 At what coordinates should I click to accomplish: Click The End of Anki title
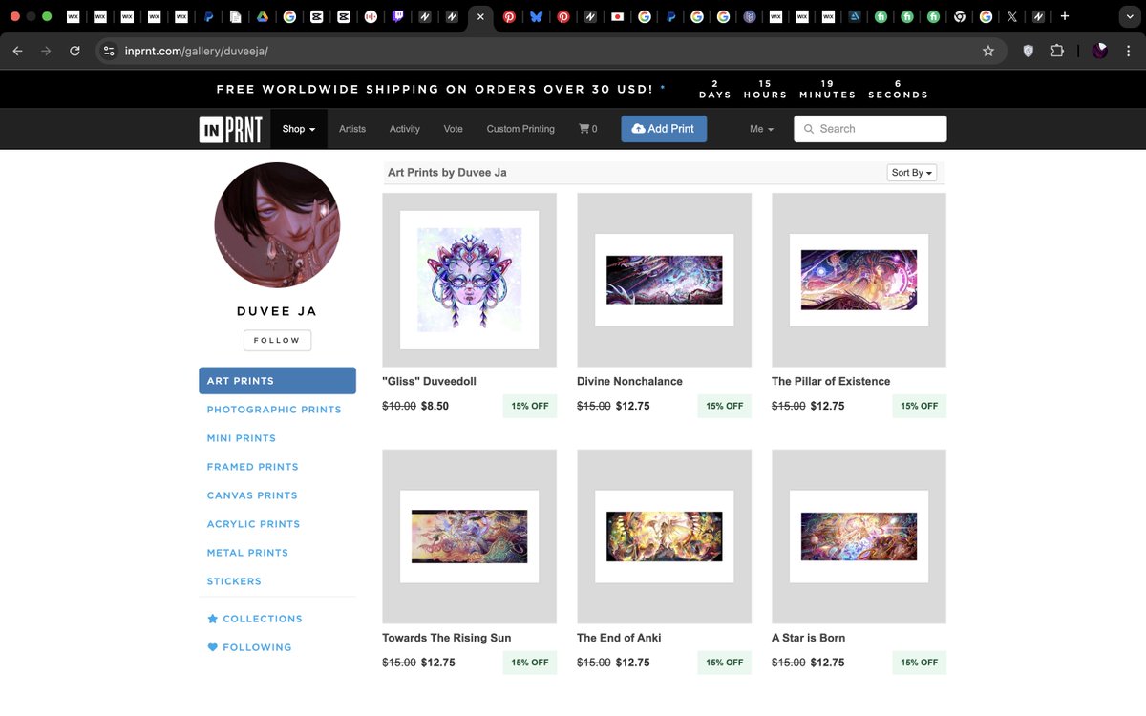tap(619, 638)
